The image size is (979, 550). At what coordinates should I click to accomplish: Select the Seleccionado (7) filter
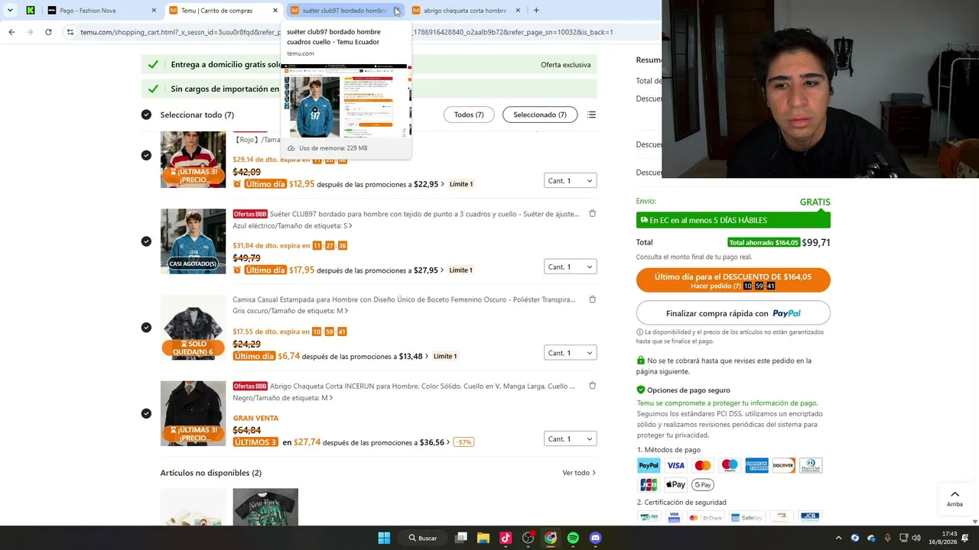click(540, 115)
